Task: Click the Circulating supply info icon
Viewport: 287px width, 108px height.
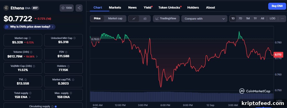Action: point(52,106)
